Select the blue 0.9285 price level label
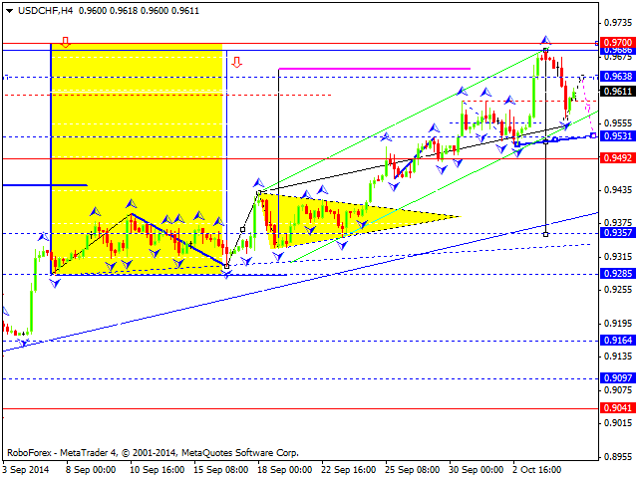Image resolution: width=638 pixels, height=478 pixels. coord(618,273)
